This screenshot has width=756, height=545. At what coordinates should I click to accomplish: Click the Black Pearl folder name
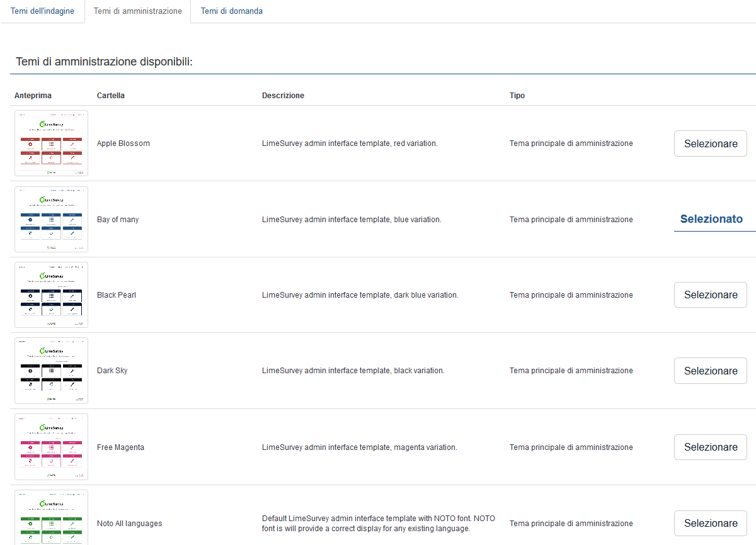[117, 295]
